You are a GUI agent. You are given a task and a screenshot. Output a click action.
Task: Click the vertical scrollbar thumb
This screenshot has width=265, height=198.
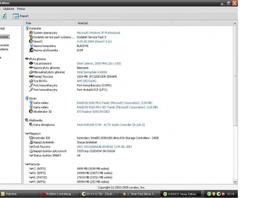[235, 75]
